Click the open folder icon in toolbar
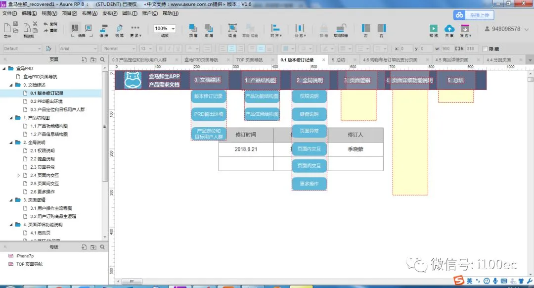 click(16, 30)
